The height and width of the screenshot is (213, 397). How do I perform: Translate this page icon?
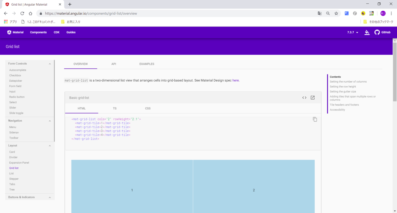click(320, 14)
